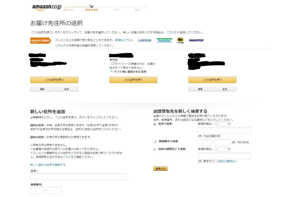This screenshot has width=283, height=197.
Task: Click the 店頭受取先を新しく検索する heading
Action: 180,111
